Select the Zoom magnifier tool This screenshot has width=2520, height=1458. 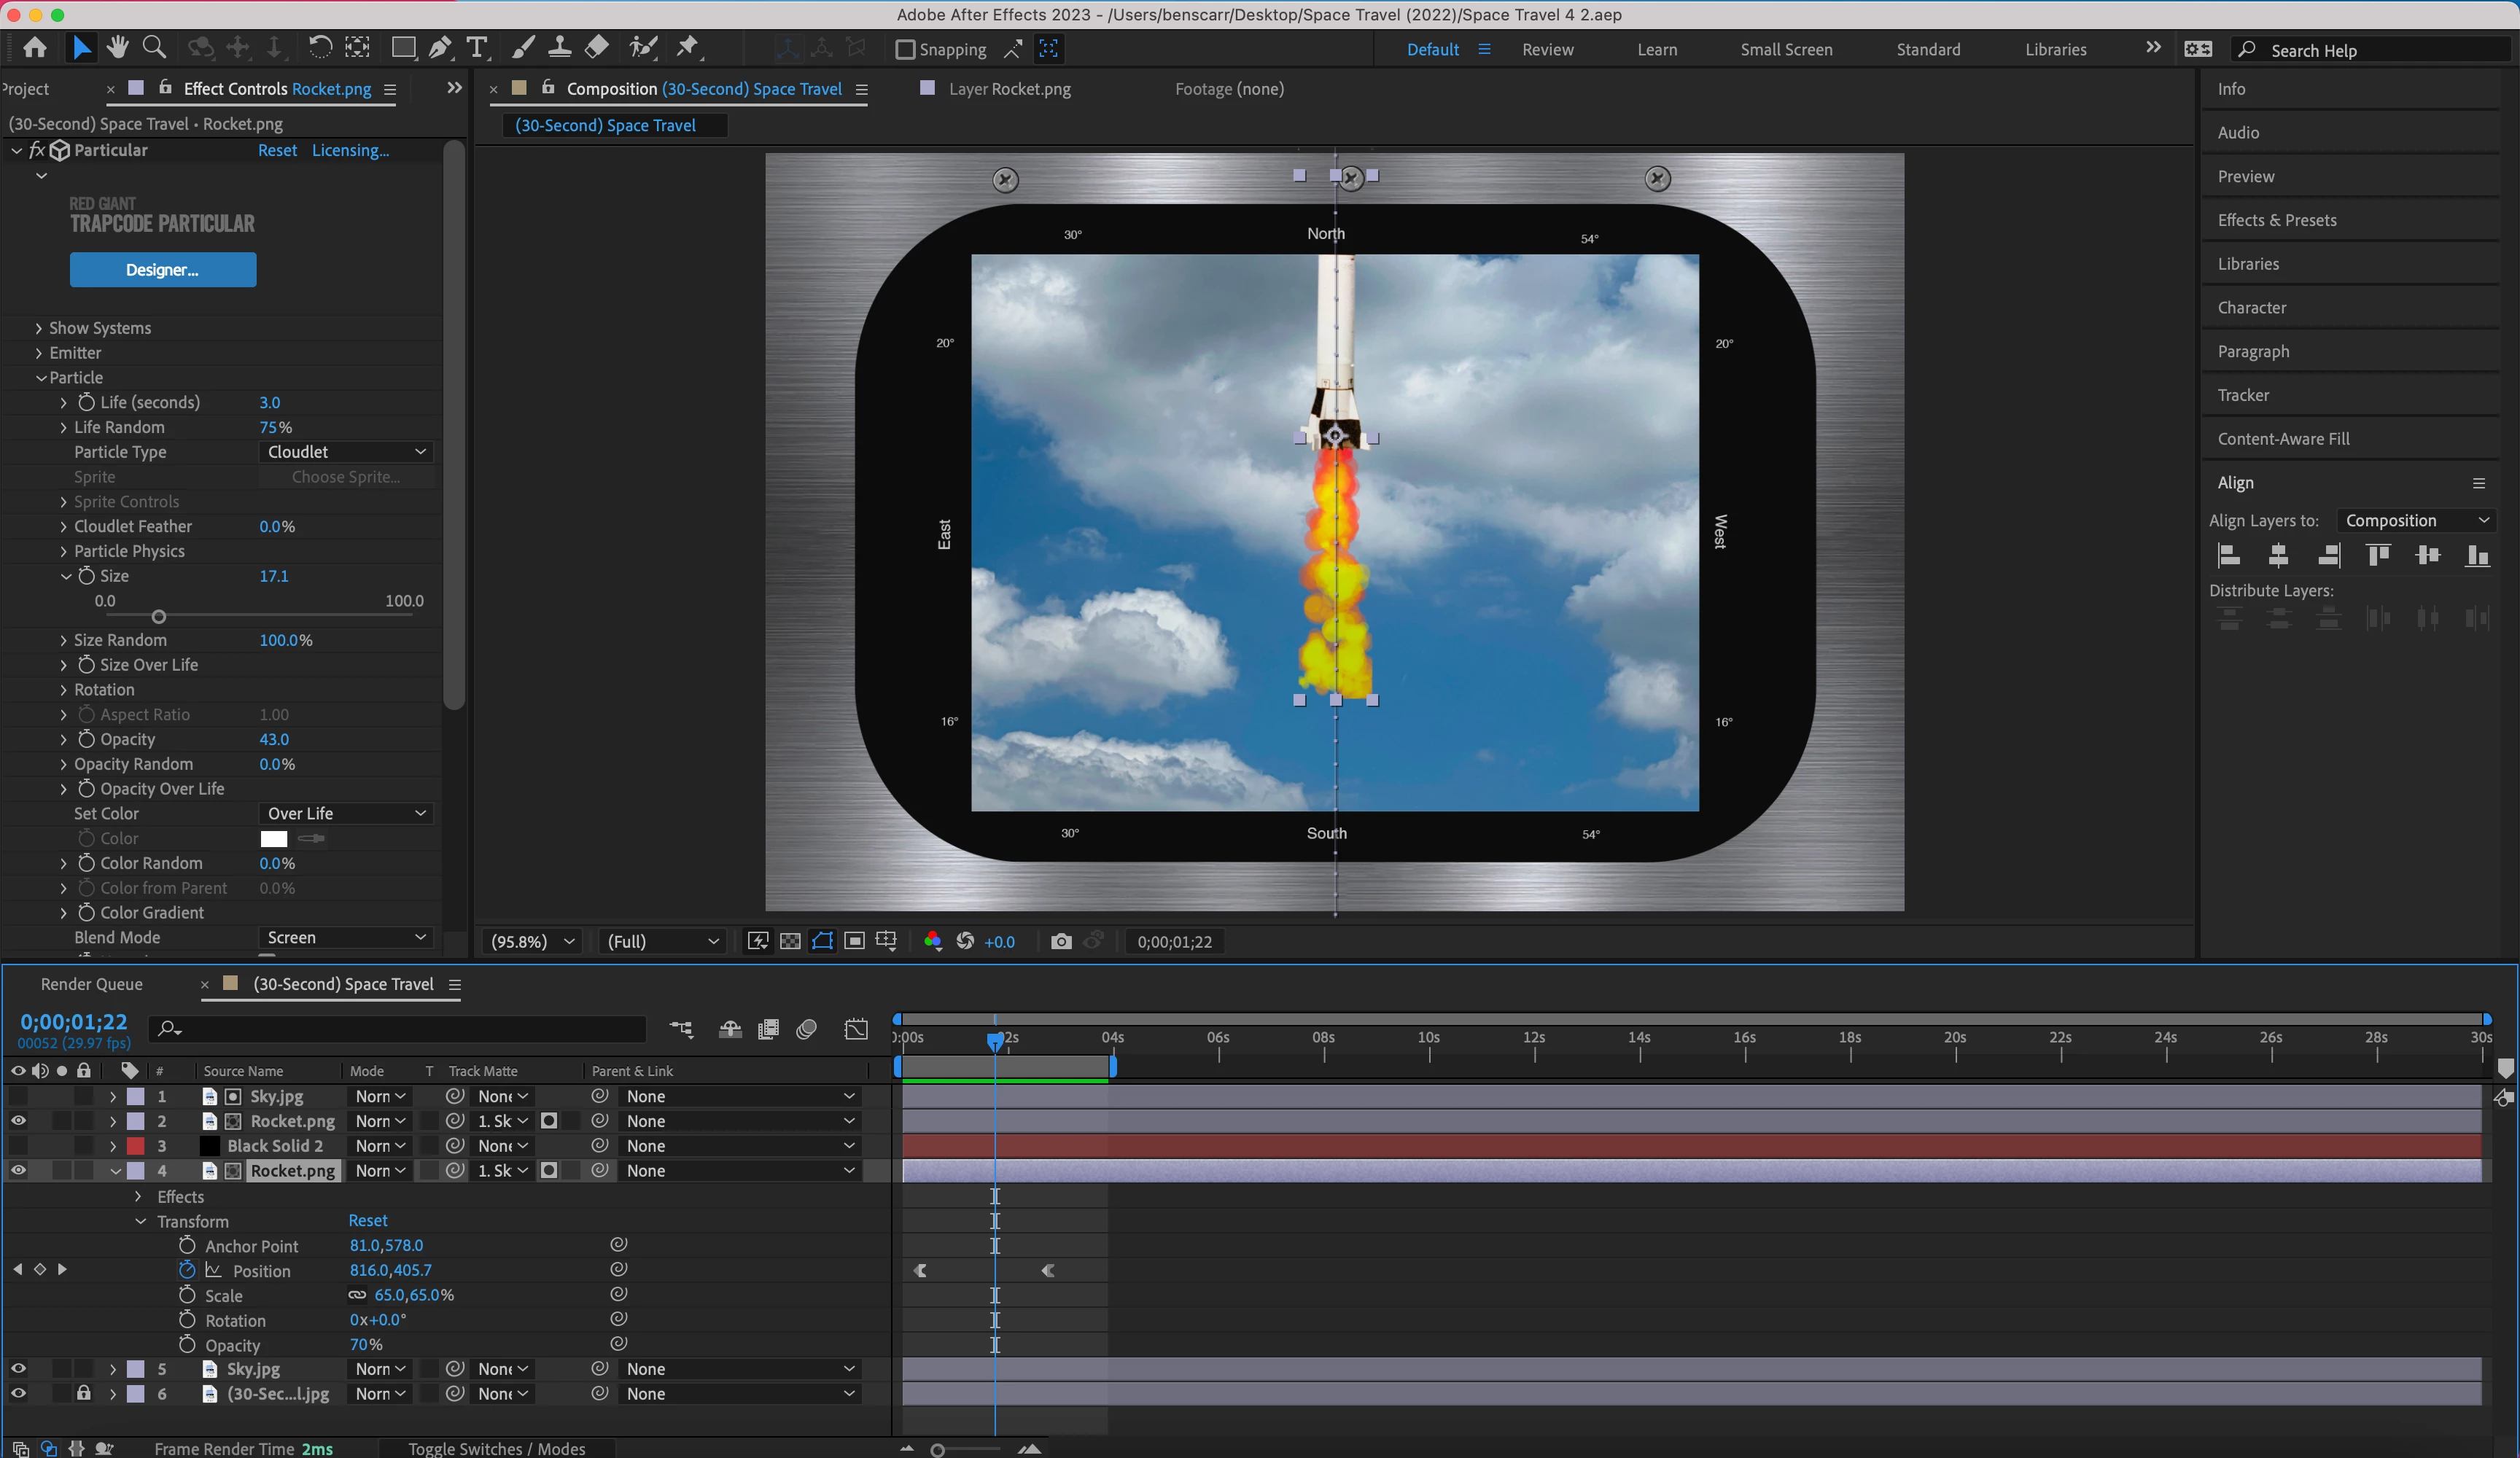pos(154,47)
